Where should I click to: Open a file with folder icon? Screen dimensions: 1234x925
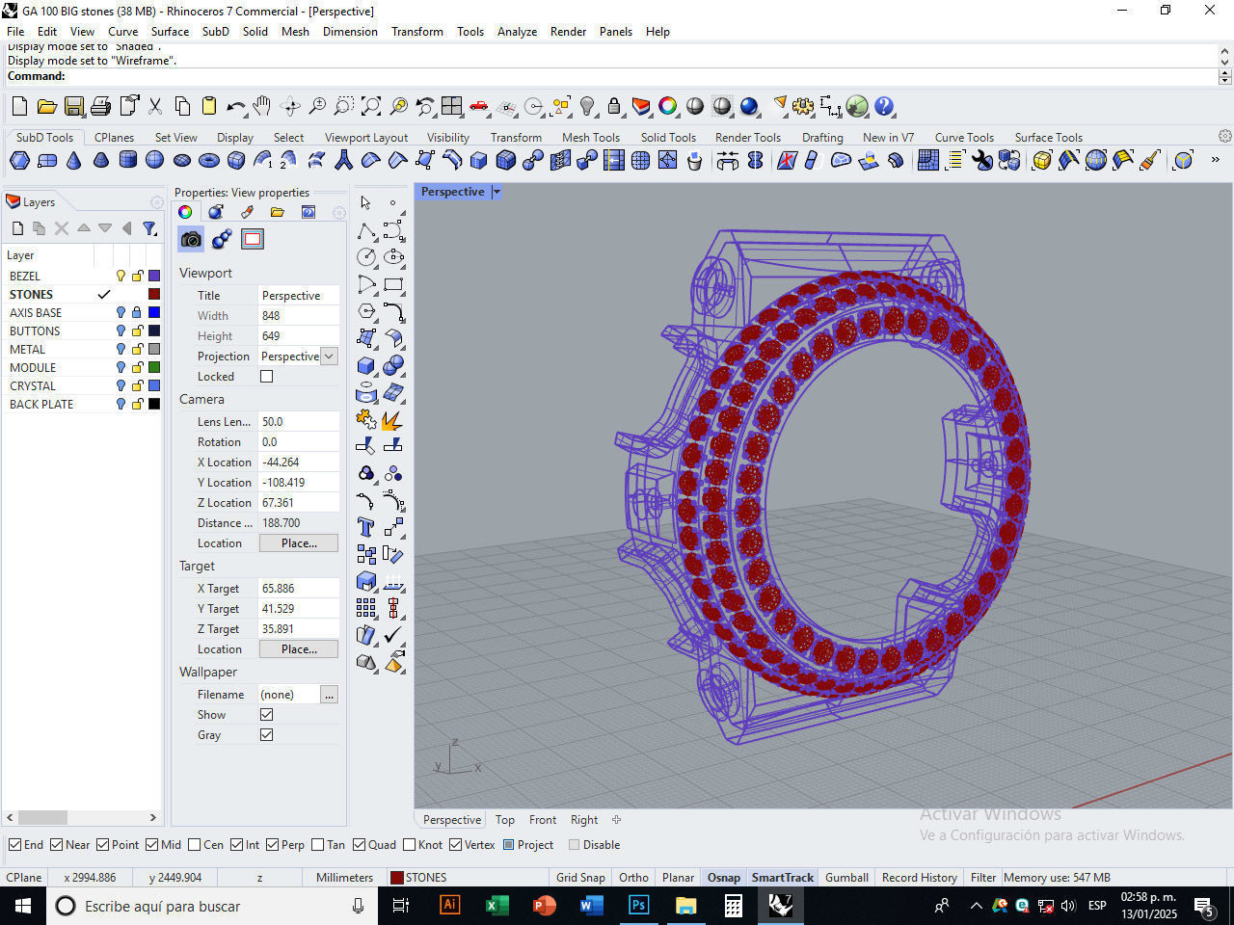(x=46, y=106)
